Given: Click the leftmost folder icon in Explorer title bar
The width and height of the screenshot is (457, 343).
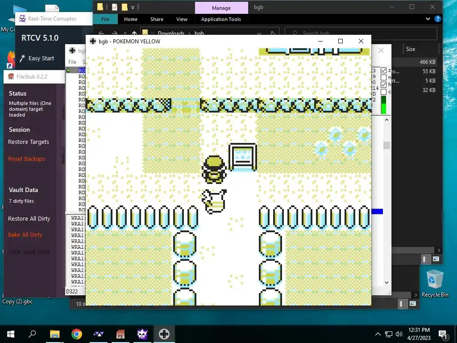Looking at the screenshot, I should (x=100, y=7).
